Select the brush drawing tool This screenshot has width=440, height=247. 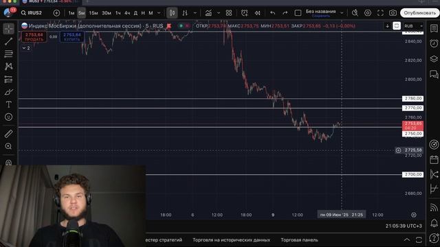click(x=9, y=92)
